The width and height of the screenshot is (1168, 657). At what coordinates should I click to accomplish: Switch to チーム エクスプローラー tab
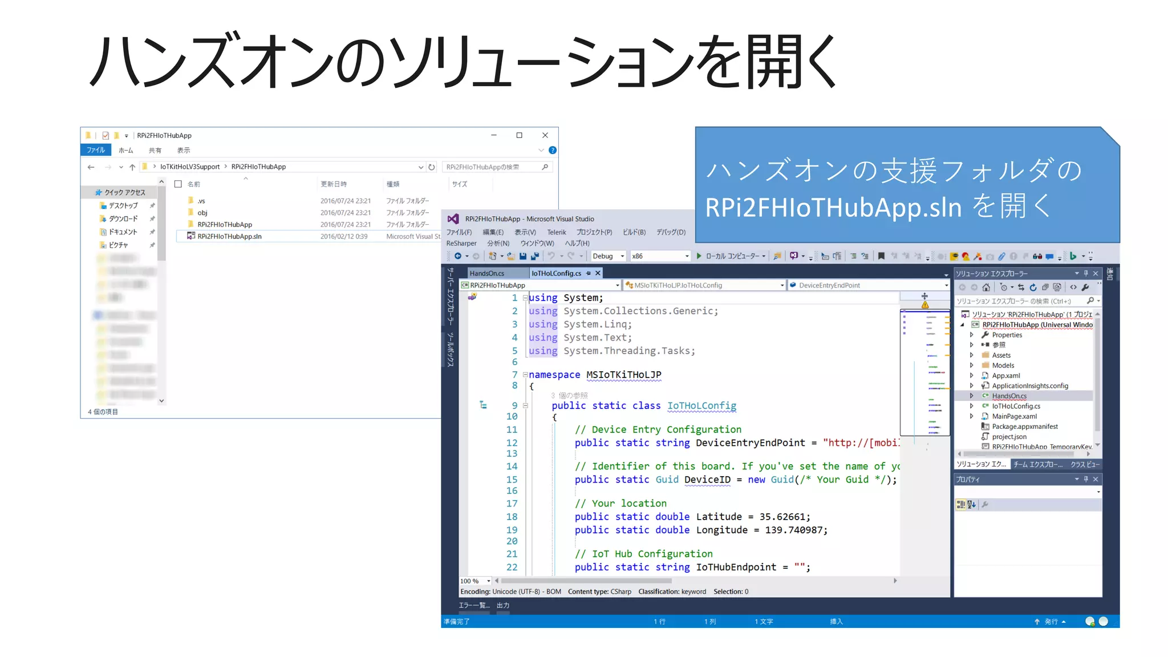coord(1038,465)
